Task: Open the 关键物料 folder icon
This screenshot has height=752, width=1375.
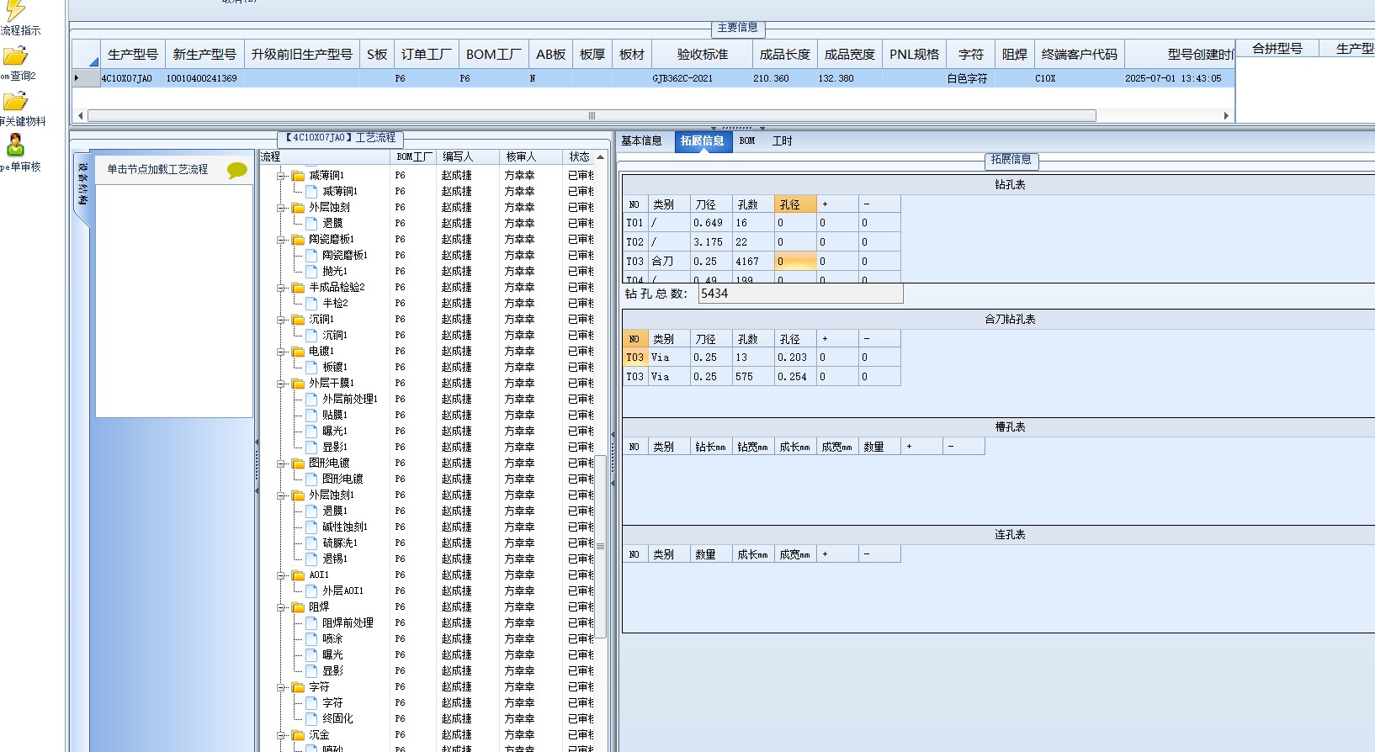Action: 15,102
